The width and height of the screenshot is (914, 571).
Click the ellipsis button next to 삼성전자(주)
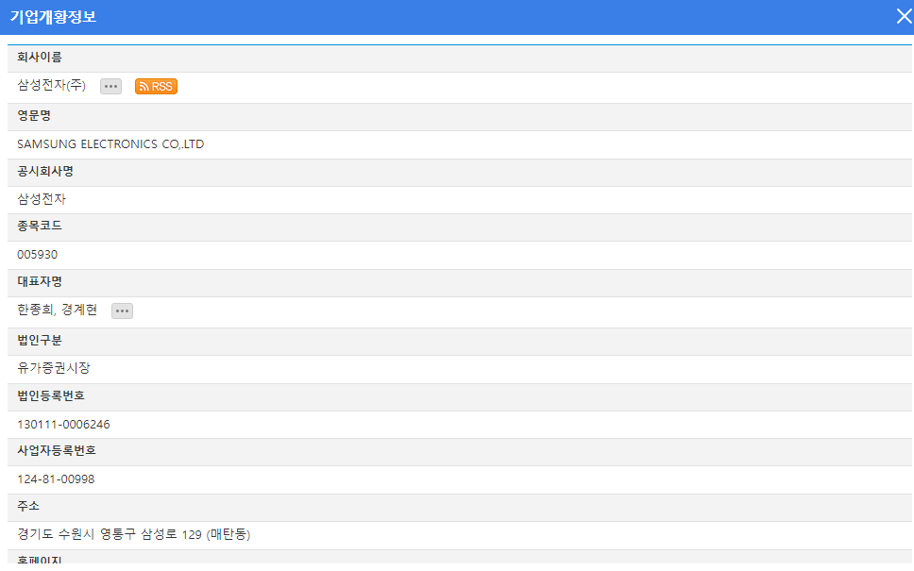pyautogui.click(x=110, y=86)
